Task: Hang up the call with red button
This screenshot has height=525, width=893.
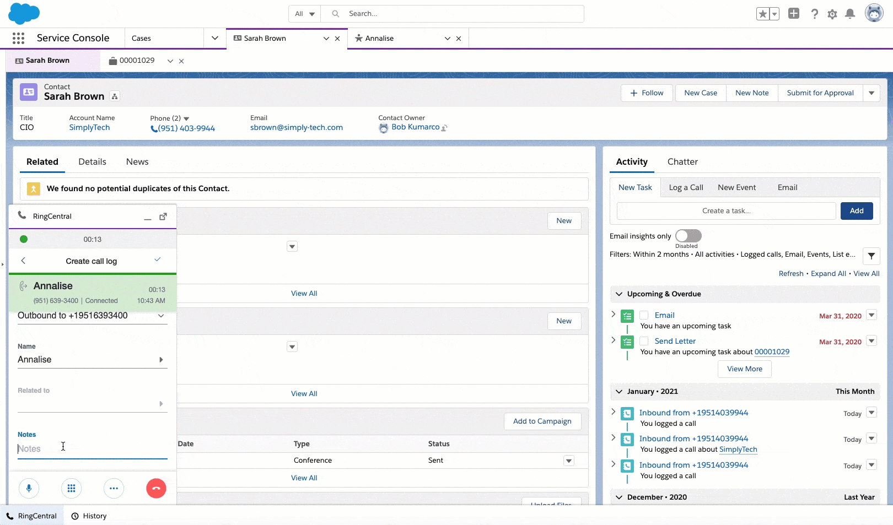Action: click(156, 488)
